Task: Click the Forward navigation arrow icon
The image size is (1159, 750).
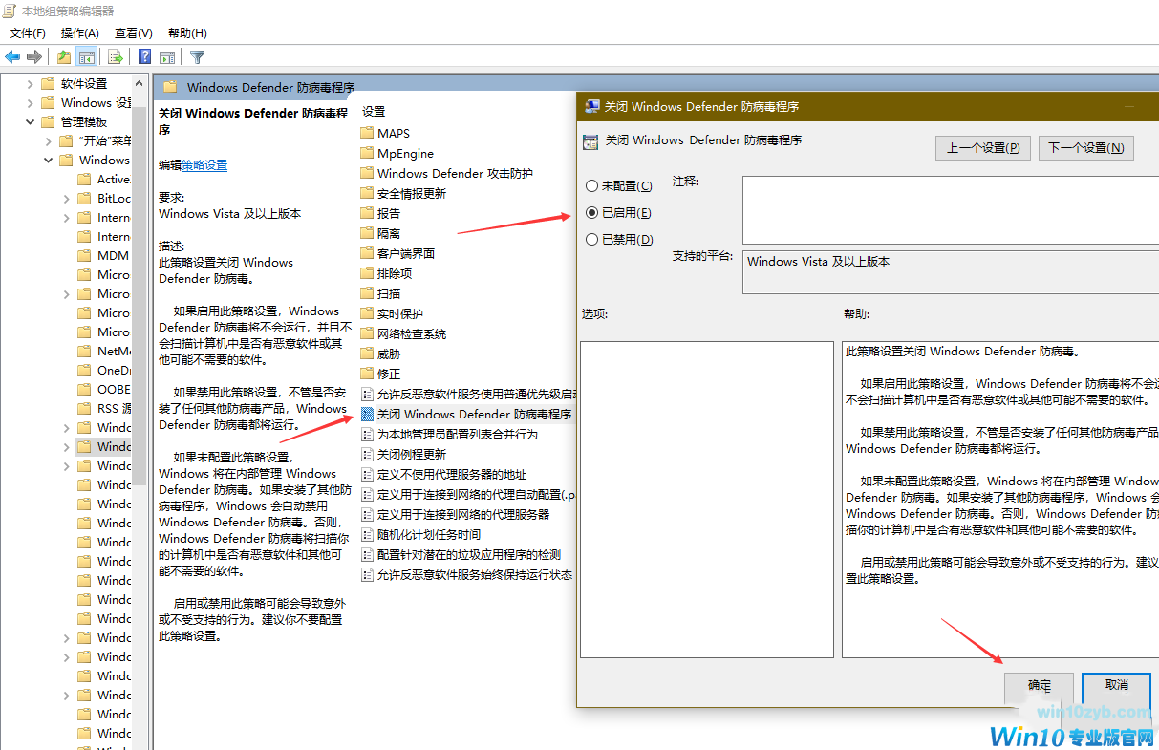Action: tap(32, 56)
